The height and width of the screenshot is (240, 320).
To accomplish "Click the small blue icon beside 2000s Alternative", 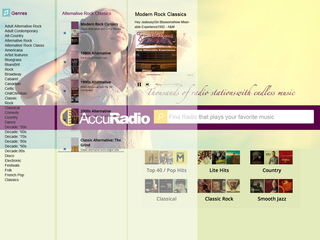I will click(64, 120).
